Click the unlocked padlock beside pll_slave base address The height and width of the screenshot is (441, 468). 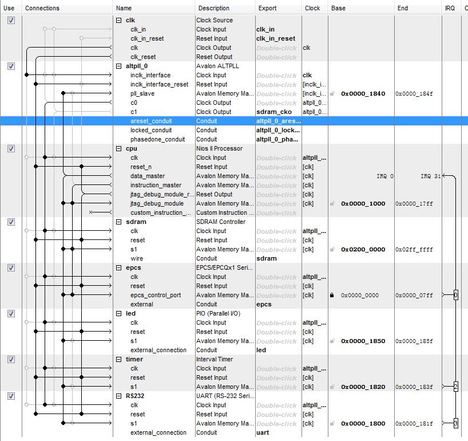[332, 94]
